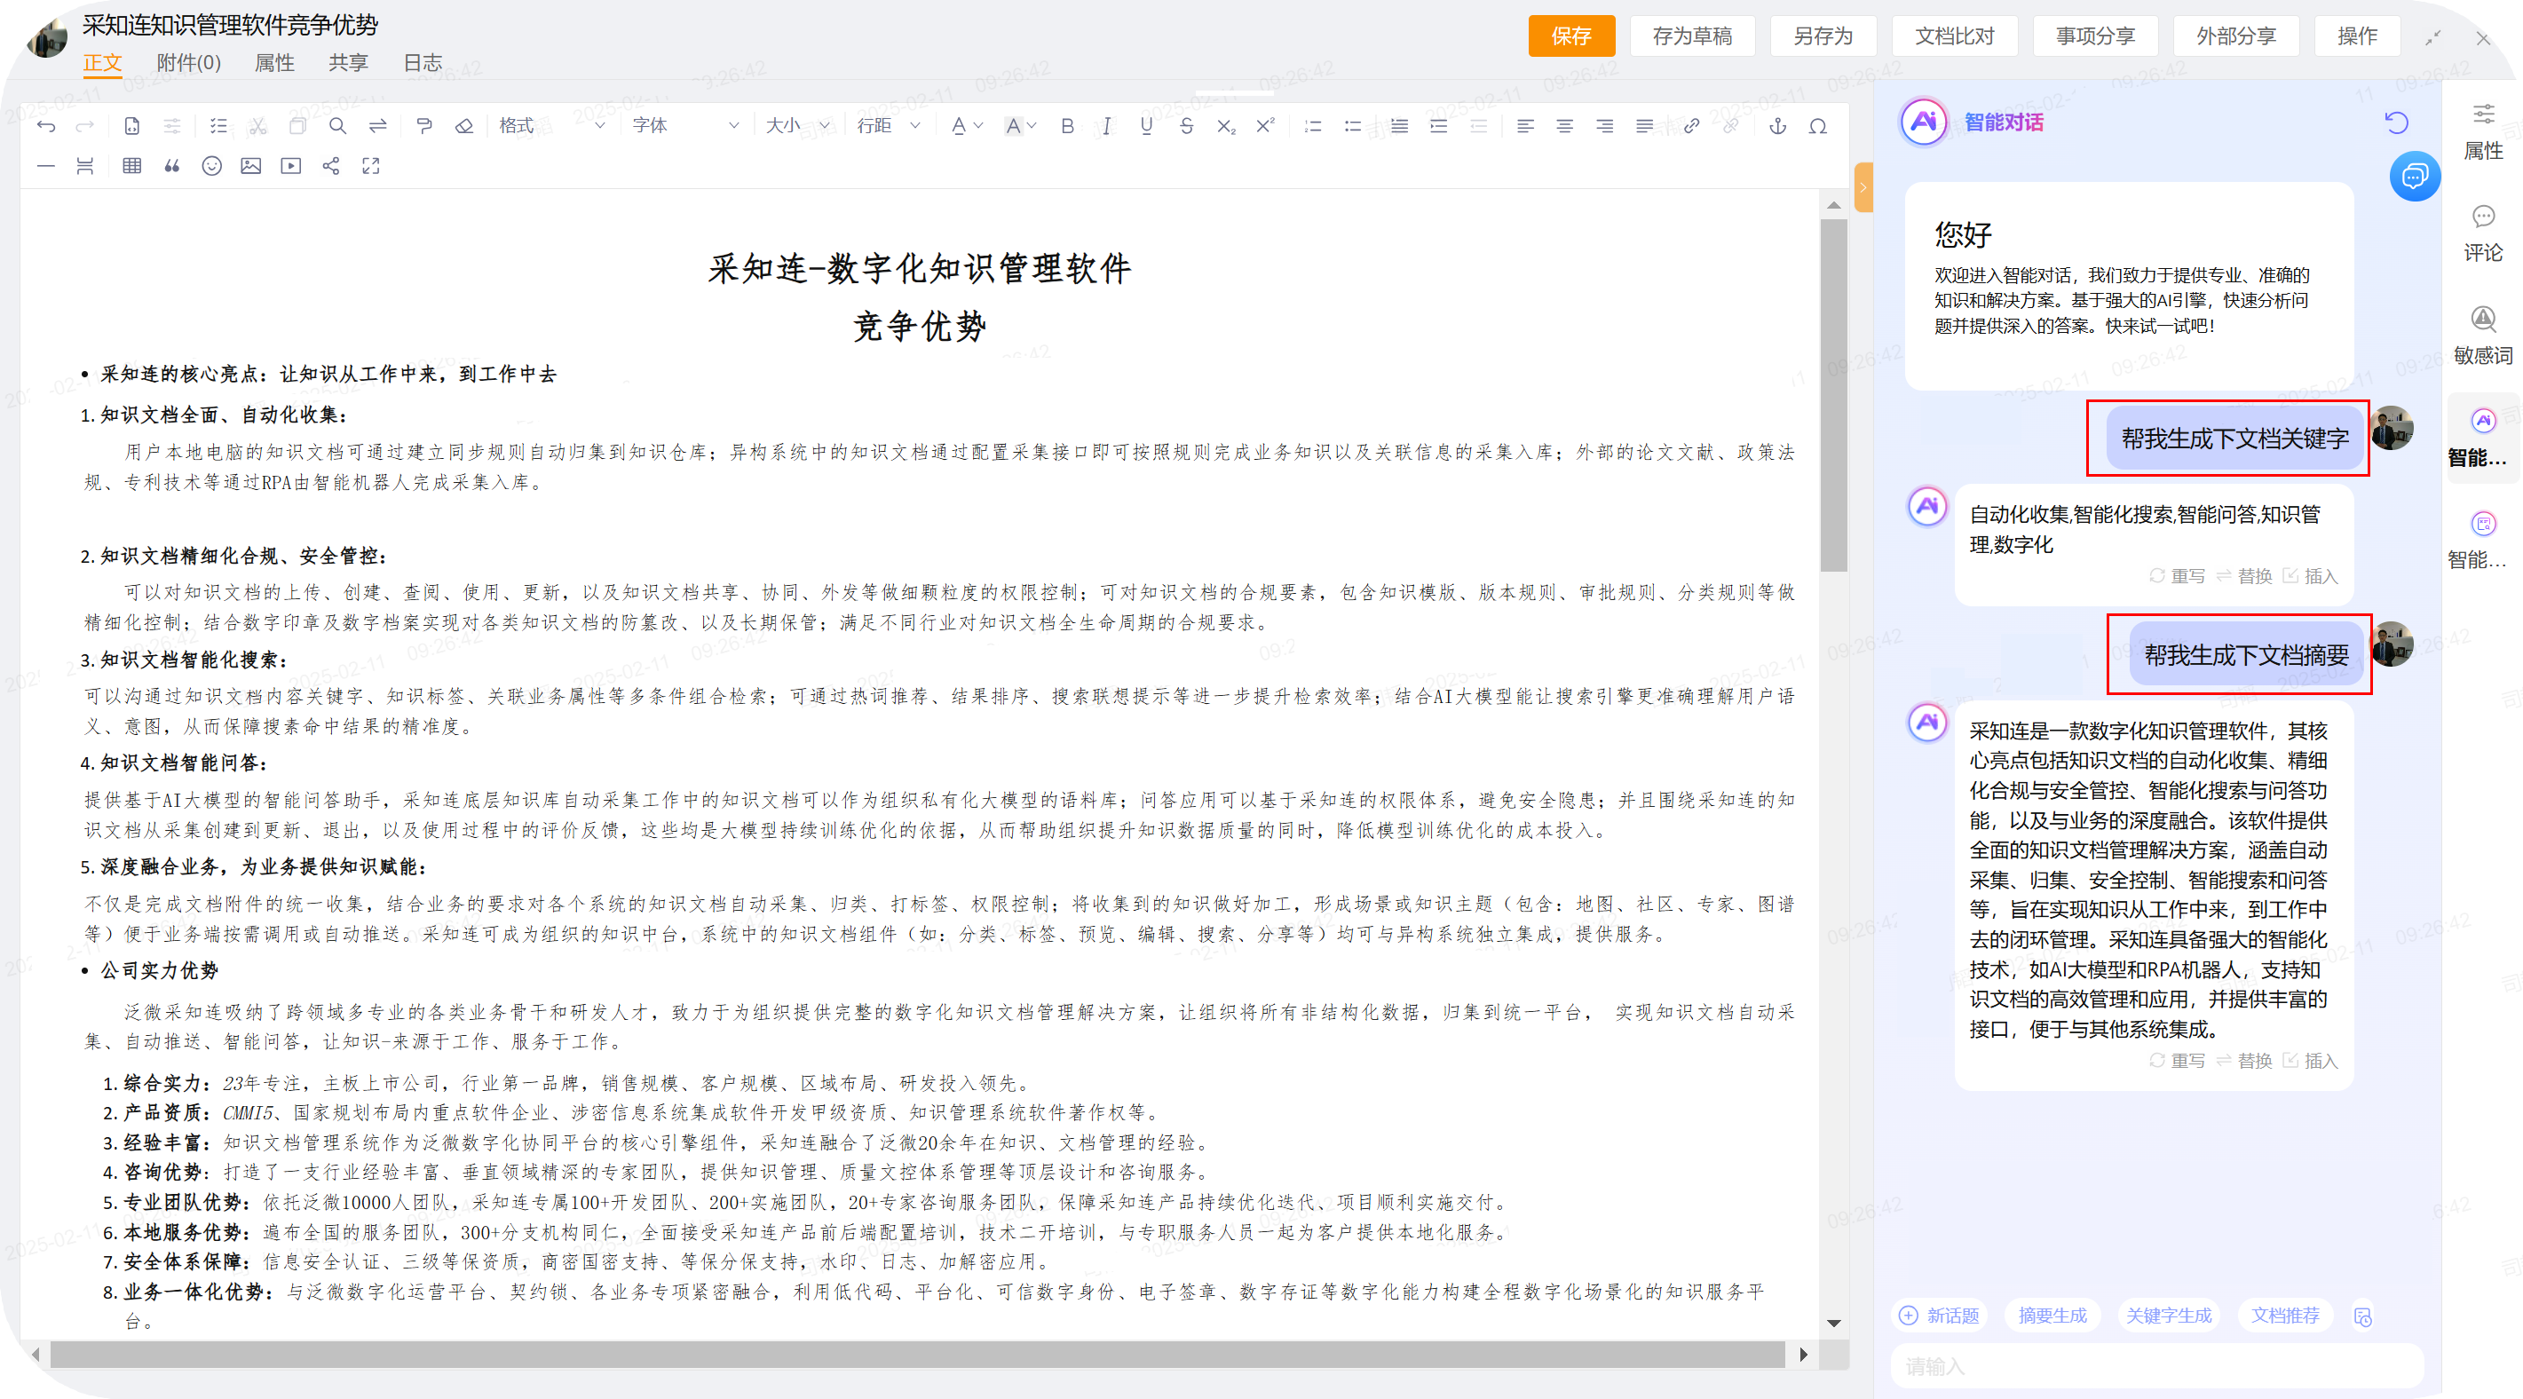Switch the editor to fullscreen mode

tap(371, 167)
